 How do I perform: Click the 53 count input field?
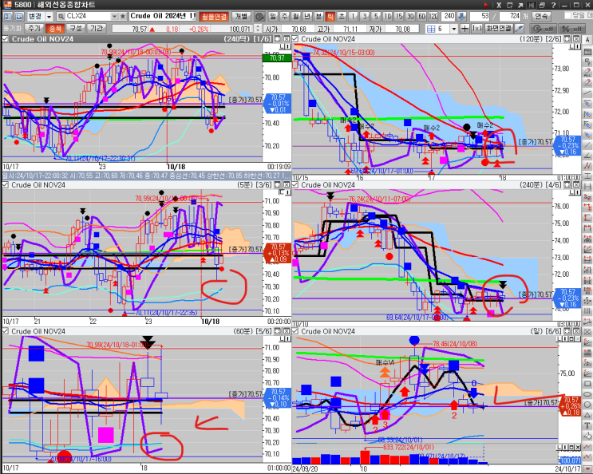[x=480, y=17]
